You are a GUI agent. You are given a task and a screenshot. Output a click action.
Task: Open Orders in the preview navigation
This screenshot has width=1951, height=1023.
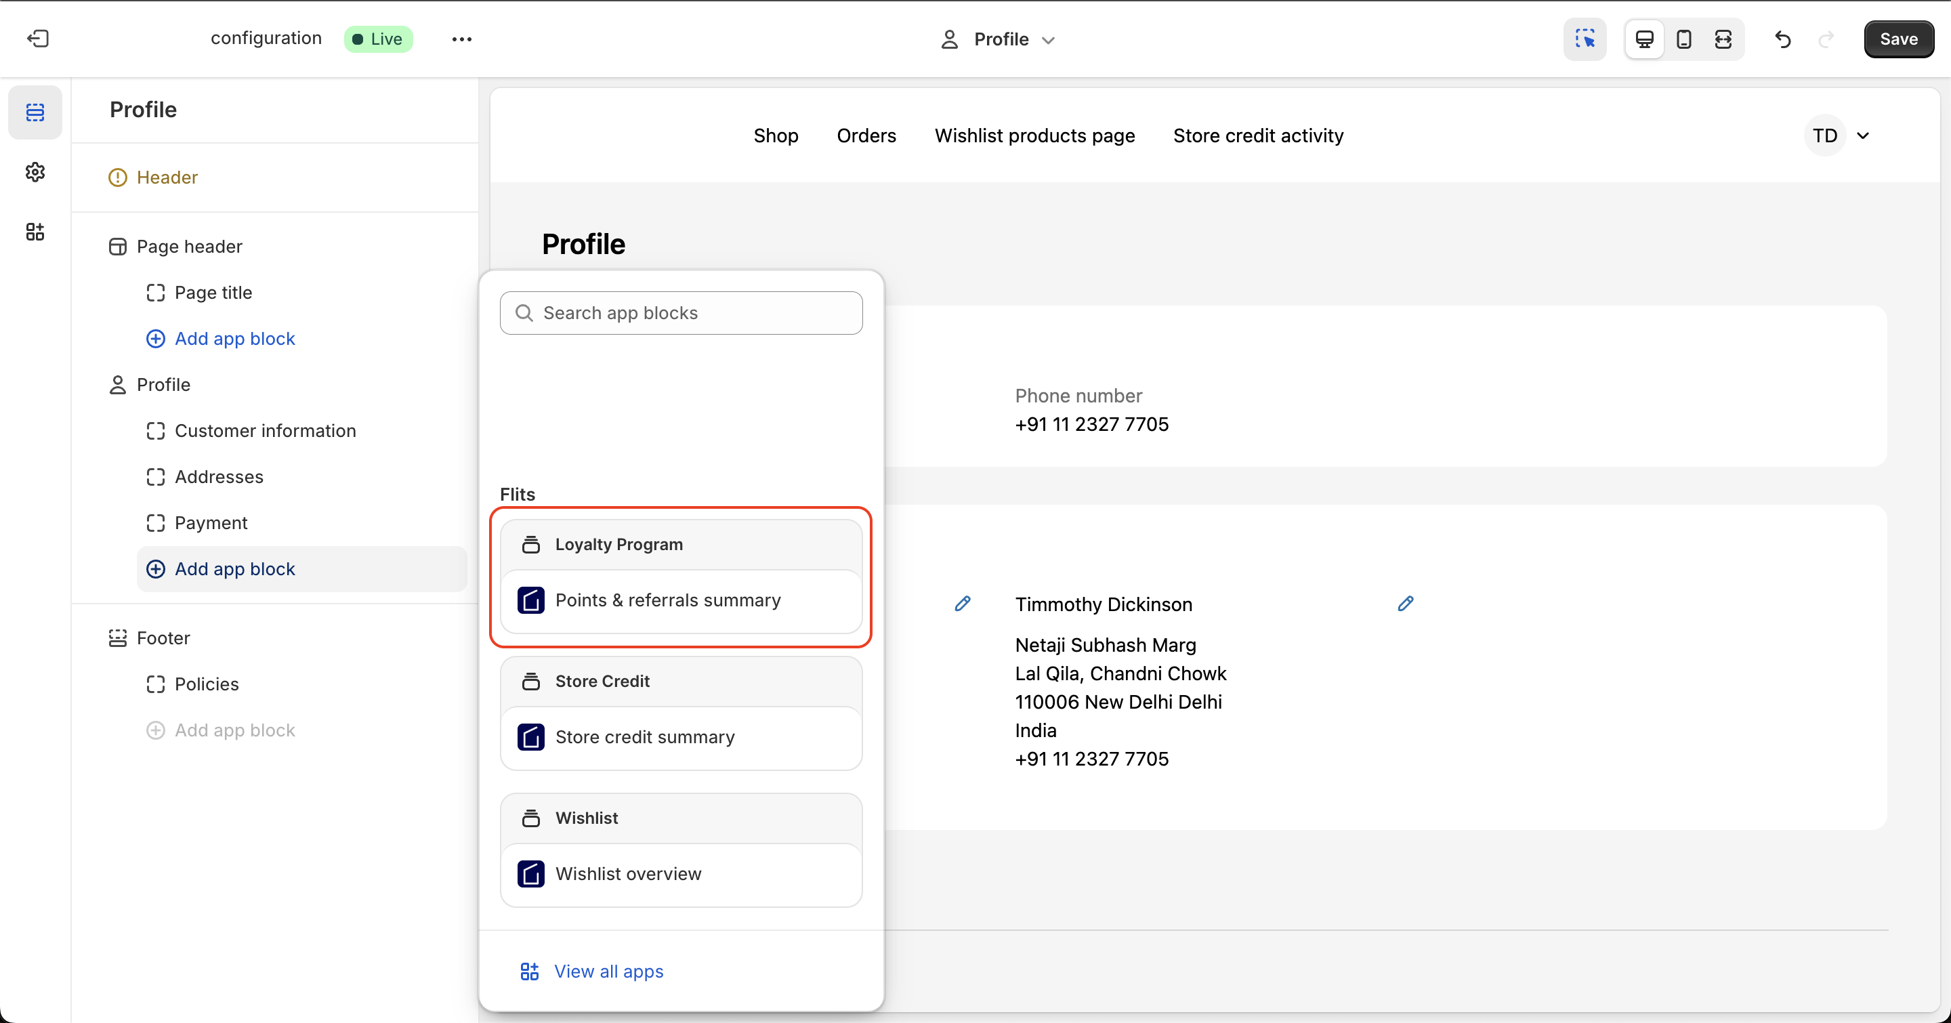(x=866, y=135)
